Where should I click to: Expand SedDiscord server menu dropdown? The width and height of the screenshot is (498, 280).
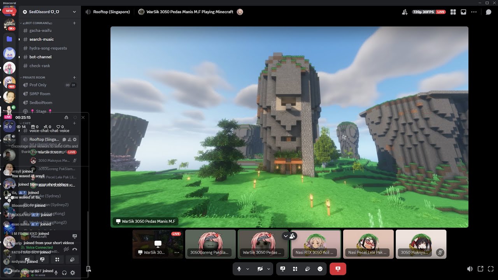pos(74,12)
